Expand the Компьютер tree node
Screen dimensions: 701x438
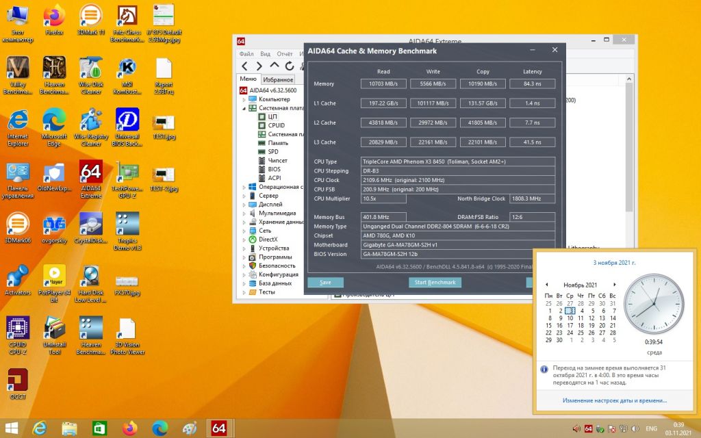tap(244, 99)
